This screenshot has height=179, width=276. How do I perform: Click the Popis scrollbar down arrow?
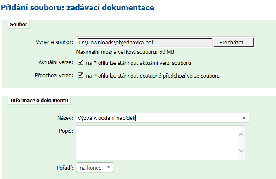click(241, 151)
